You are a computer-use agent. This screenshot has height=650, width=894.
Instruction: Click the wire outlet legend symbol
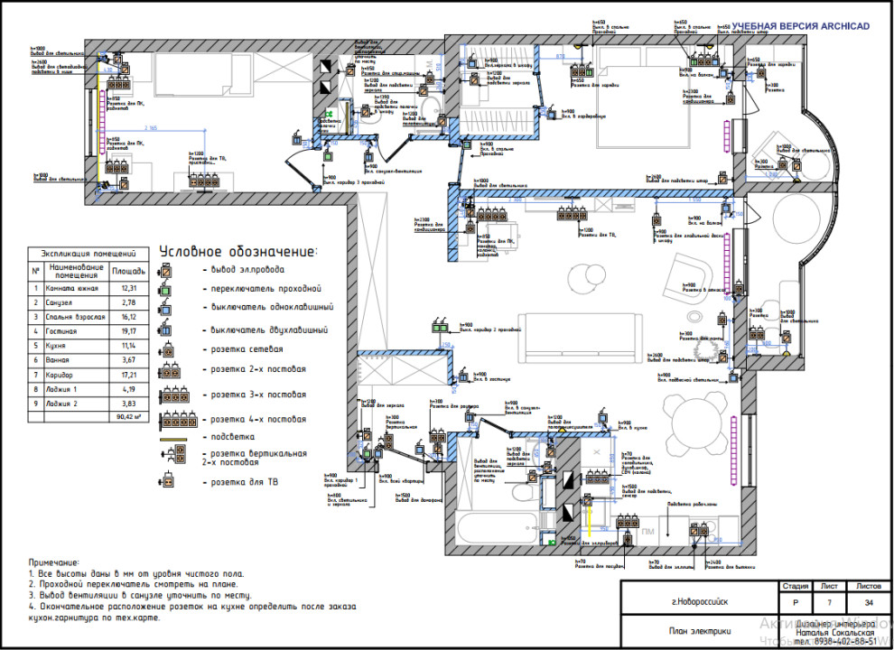tap(166, 271)
